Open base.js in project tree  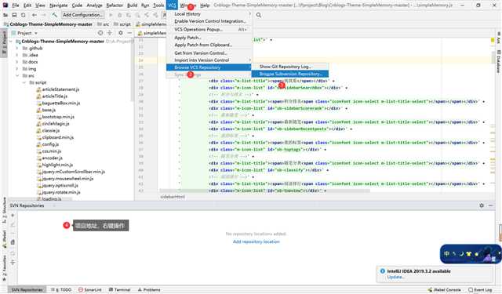[x=45, y=110]
